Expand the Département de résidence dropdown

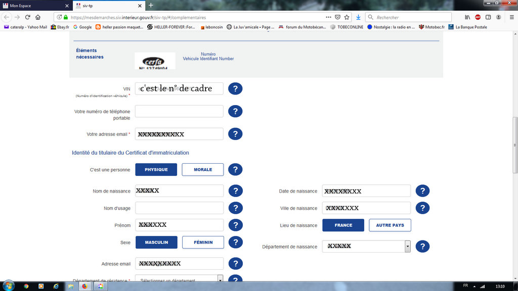point(221,279)
